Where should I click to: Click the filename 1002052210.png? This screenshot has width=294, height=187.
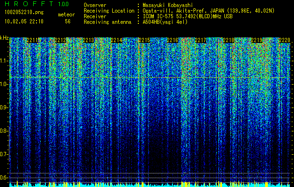tap(24, 12)
